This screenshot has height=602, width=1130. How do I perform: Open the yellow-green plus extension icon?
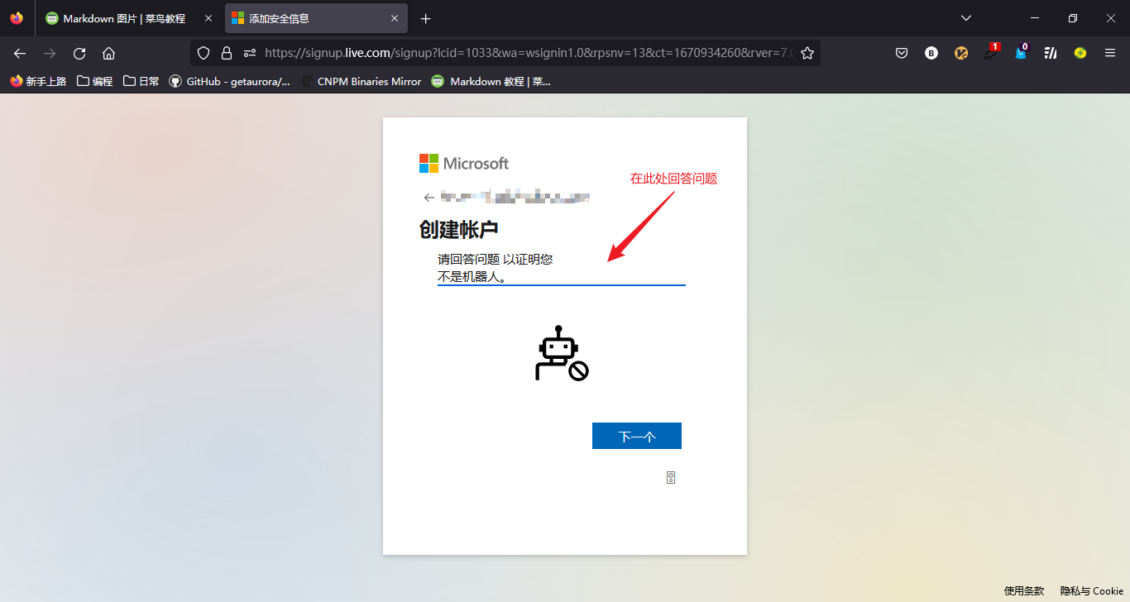tap(1080, 53)
